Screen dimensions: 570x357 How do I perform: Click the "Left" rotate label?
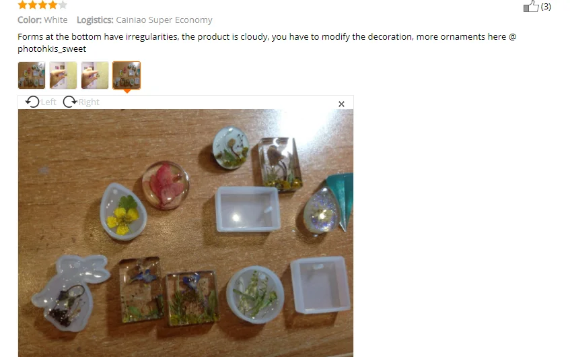(x=48, y=102)
